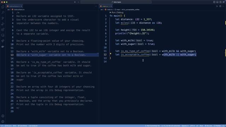The image size is (226, 127).
Task: Open the Search view in activity bar
Action: pos(3,13)
